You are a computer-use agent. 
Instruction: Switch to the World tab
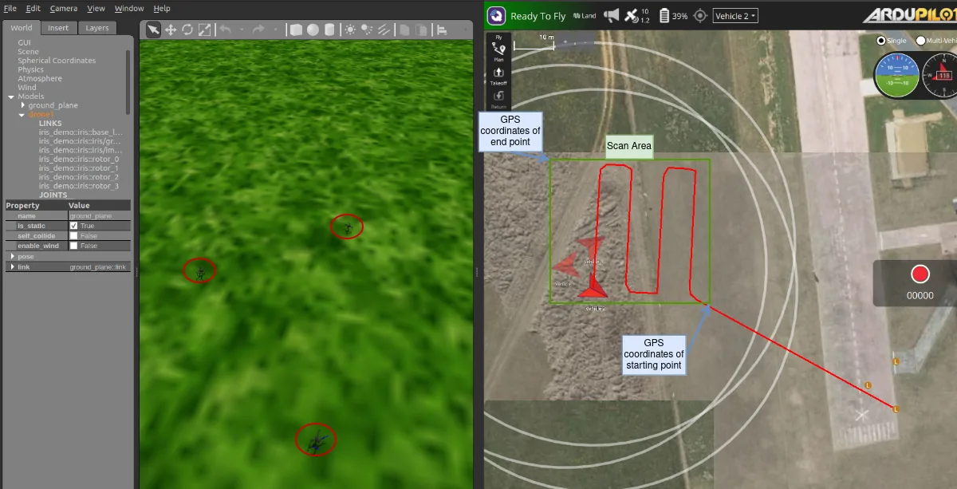click(22, 28)
